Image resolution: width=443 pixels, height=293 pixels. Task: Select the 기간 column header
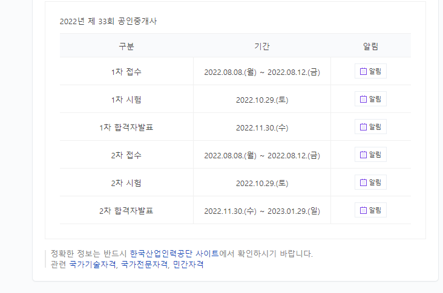(262, 46)
